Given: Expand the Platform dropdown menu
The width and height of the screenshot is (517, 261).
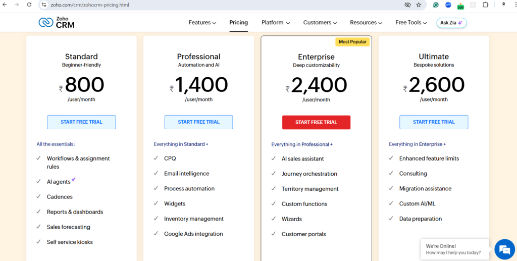Looking at the screenshot, I should coord(276,23).
